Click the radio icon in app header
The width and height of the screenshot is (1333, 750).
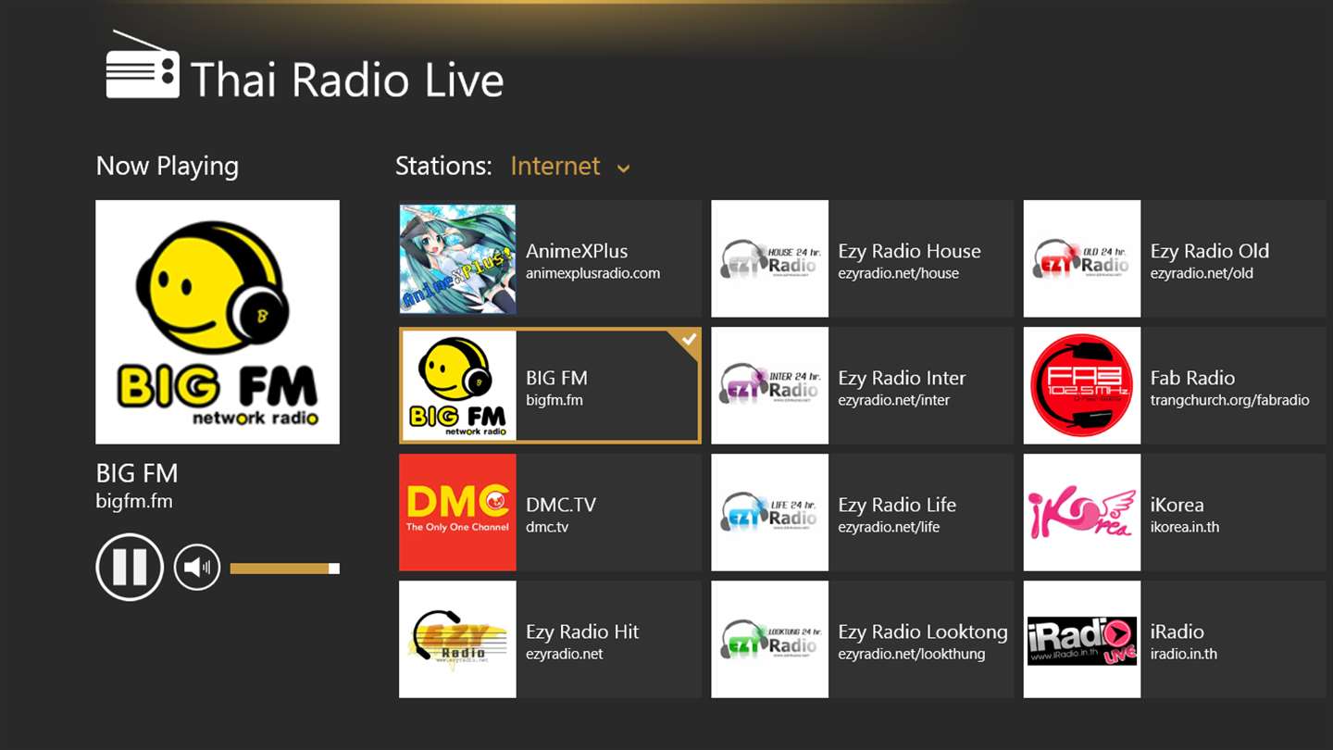[142, 65]
